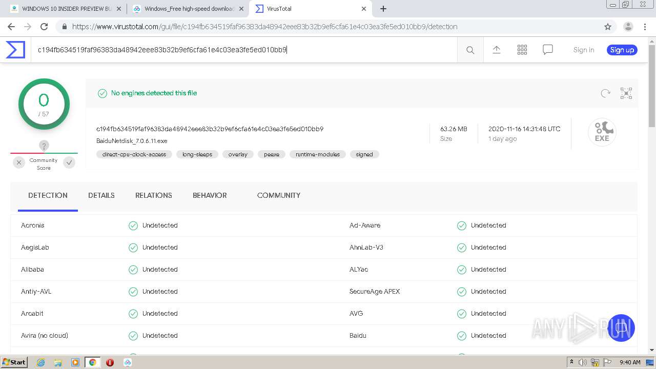Click the volume icon in system tray
Screen dimensions: 656x369
583,362
